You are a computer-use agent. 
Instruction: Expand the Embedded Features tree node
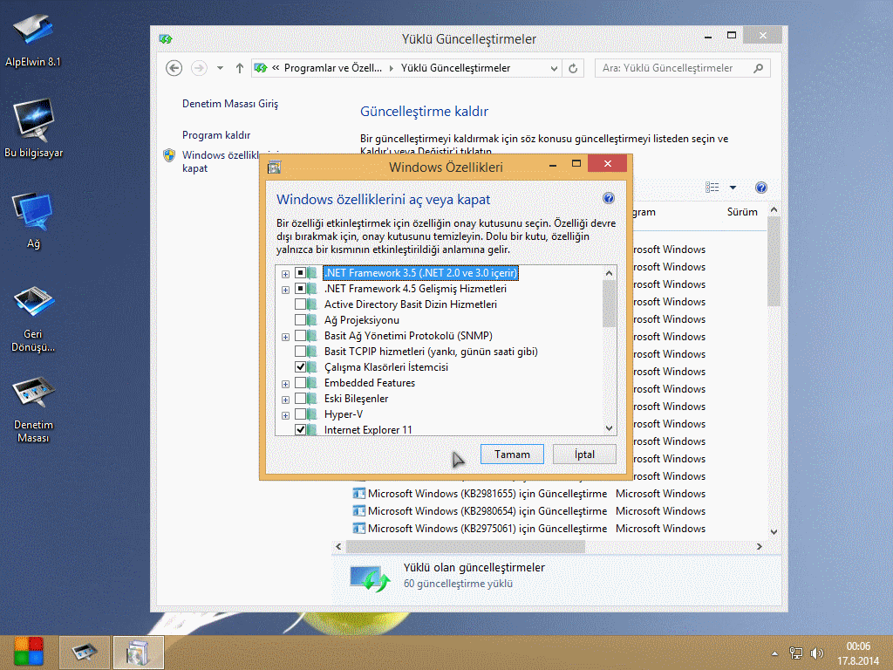285,383
